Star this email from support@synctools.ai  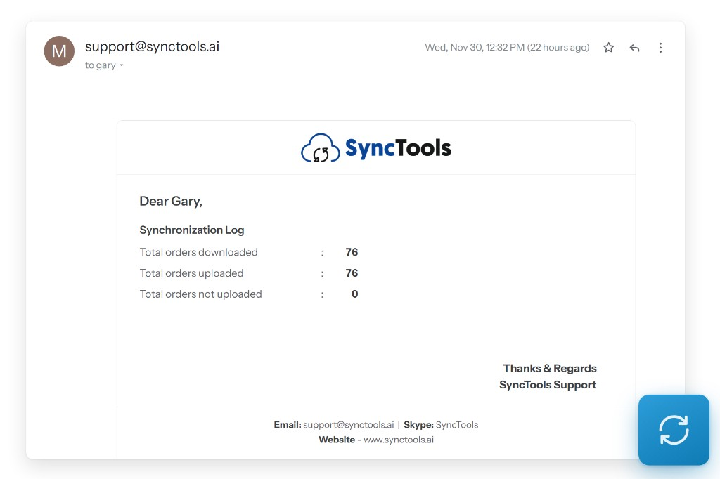(x=608, y=47)
